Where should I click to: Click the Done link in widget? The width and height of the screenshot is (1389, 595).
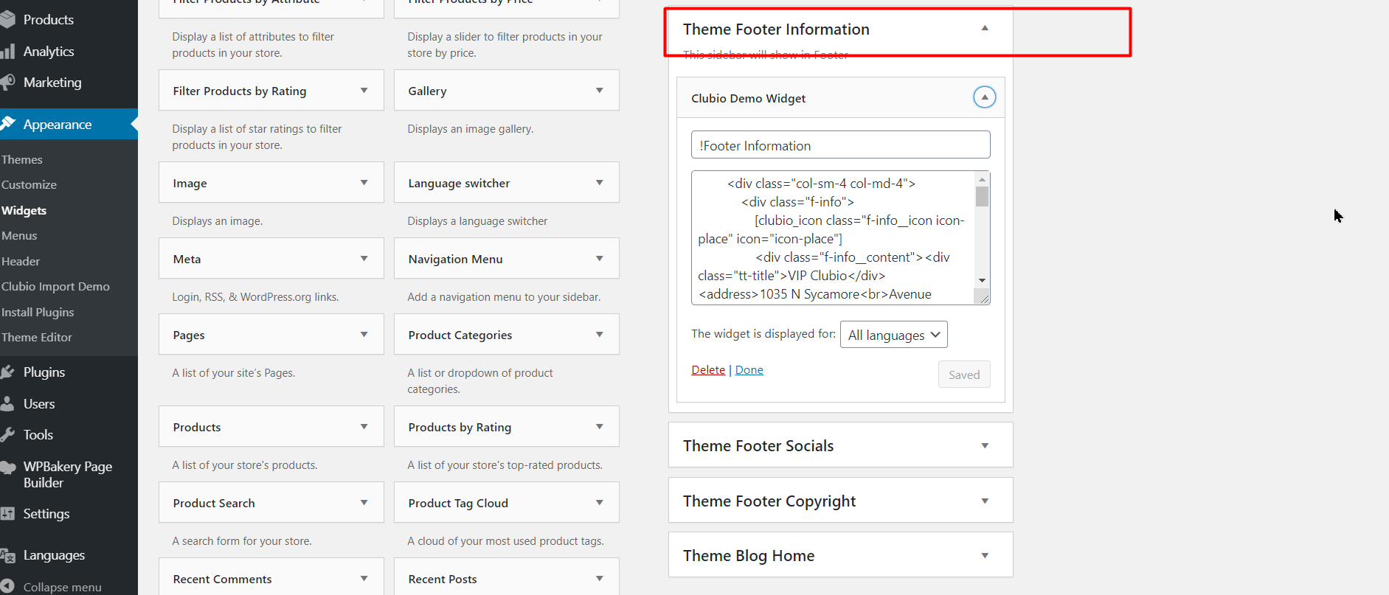(x=749, y=370)
